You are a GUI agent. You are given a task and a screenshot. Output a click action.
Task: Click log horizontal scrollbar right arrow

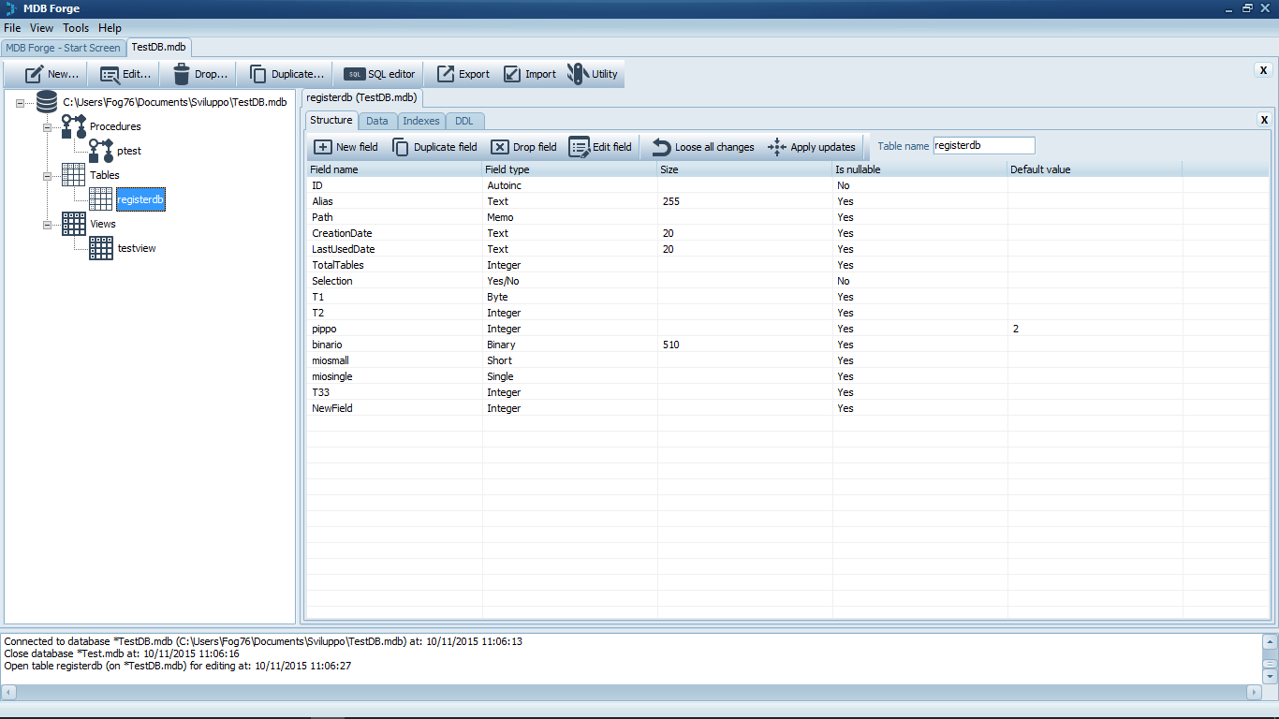[x=1255, y=692]
